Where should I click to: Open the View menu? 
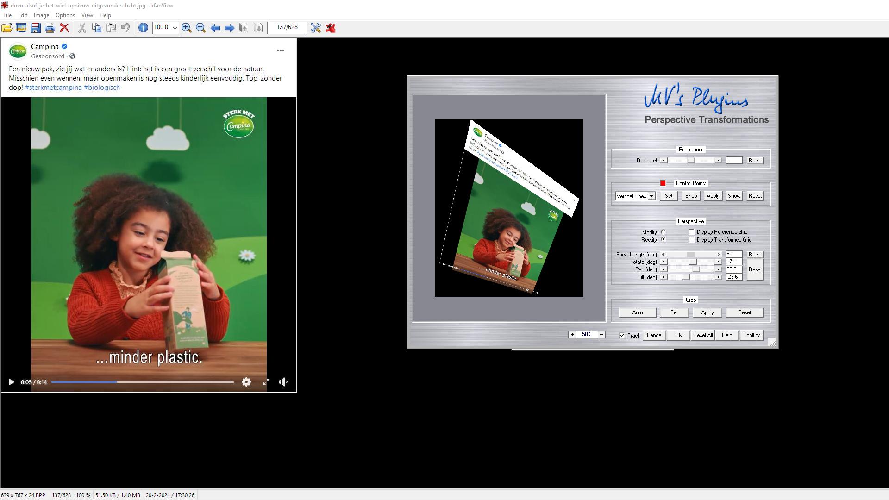(87, 15)
